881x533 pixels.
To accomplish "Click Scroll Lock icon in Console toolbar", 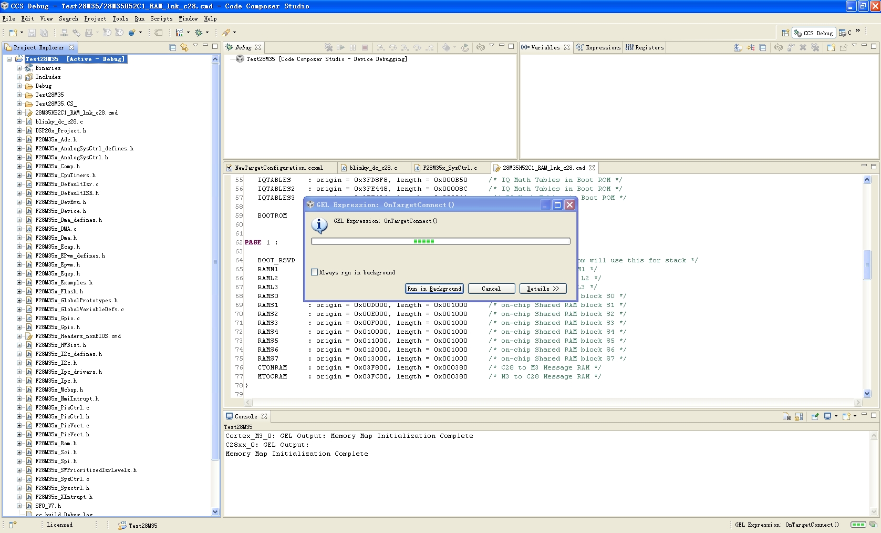I will coord(799,416).
